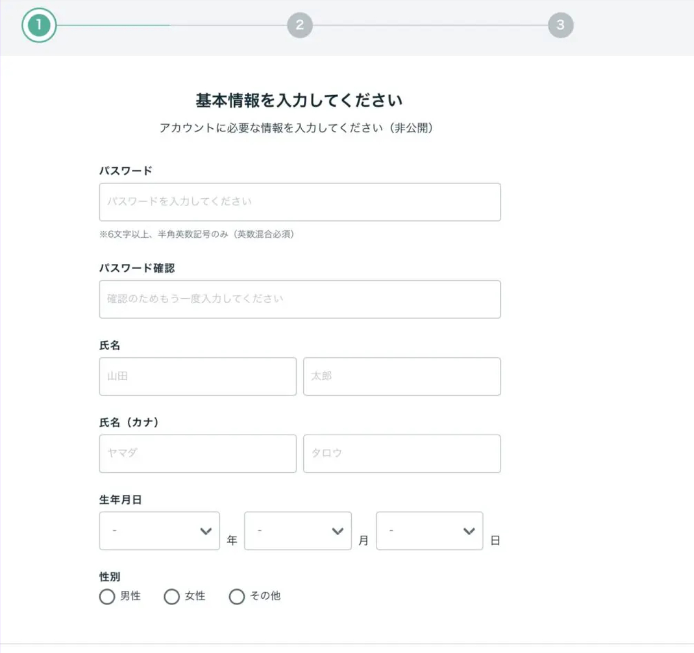This screenshot has height=653, width=694.
Task: Select the 女性 radio button
Action: coord(172,596)
